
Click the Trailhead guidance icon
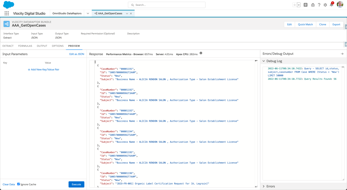(x=312, y=5)
